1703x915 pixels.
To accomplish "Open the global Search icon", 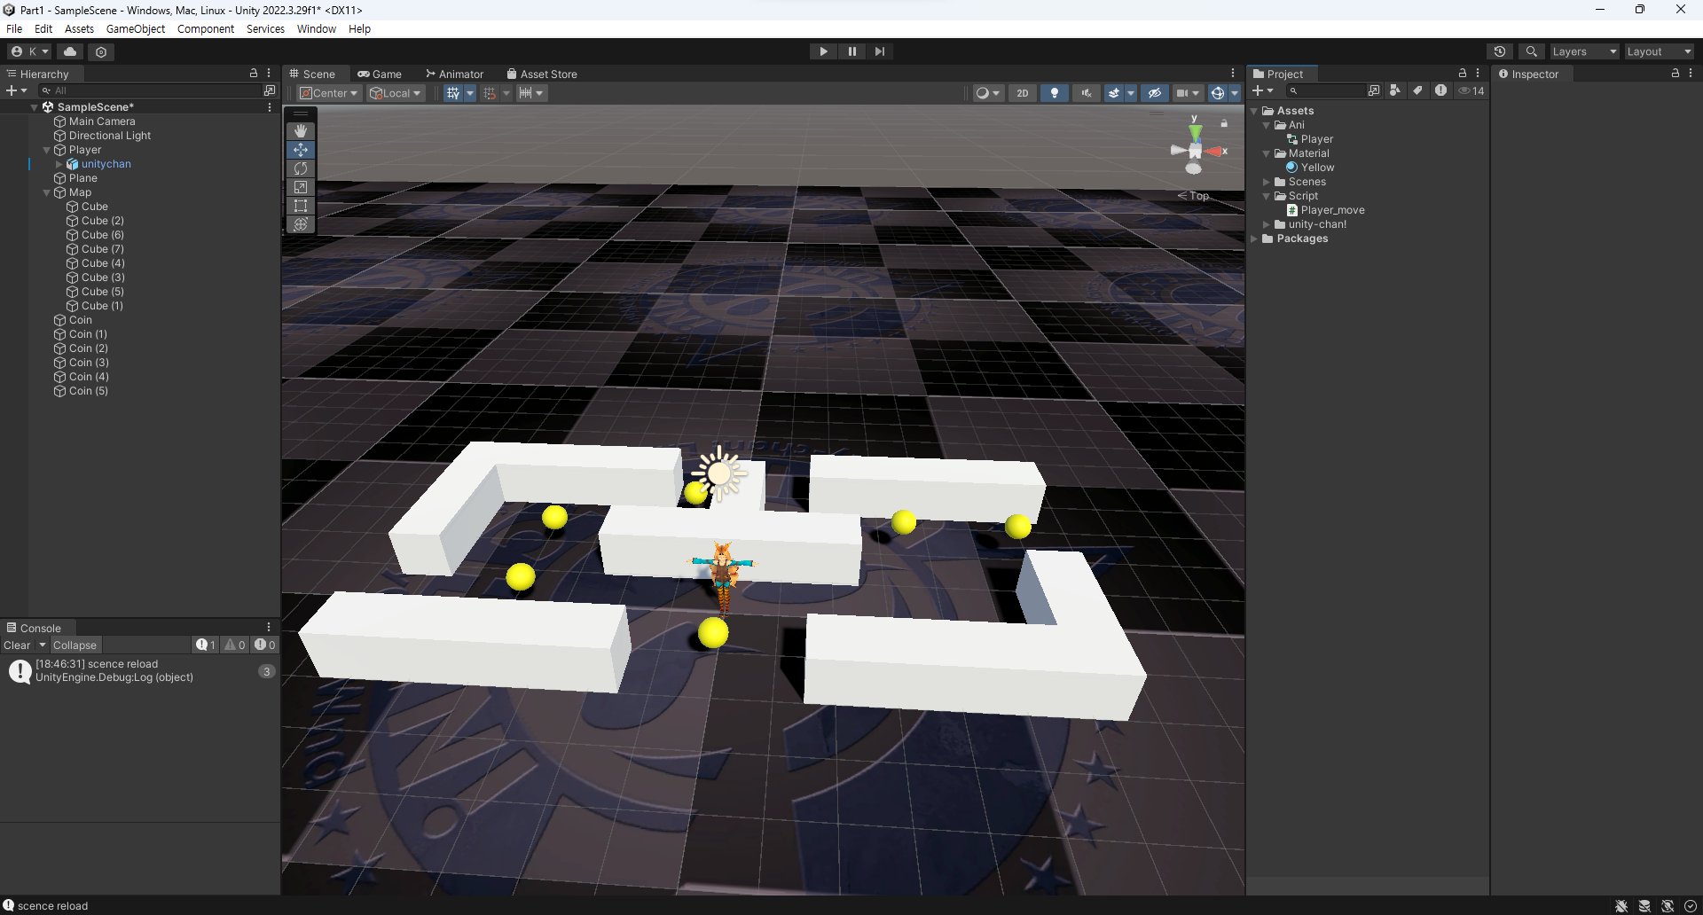I will click(1531, 51).
